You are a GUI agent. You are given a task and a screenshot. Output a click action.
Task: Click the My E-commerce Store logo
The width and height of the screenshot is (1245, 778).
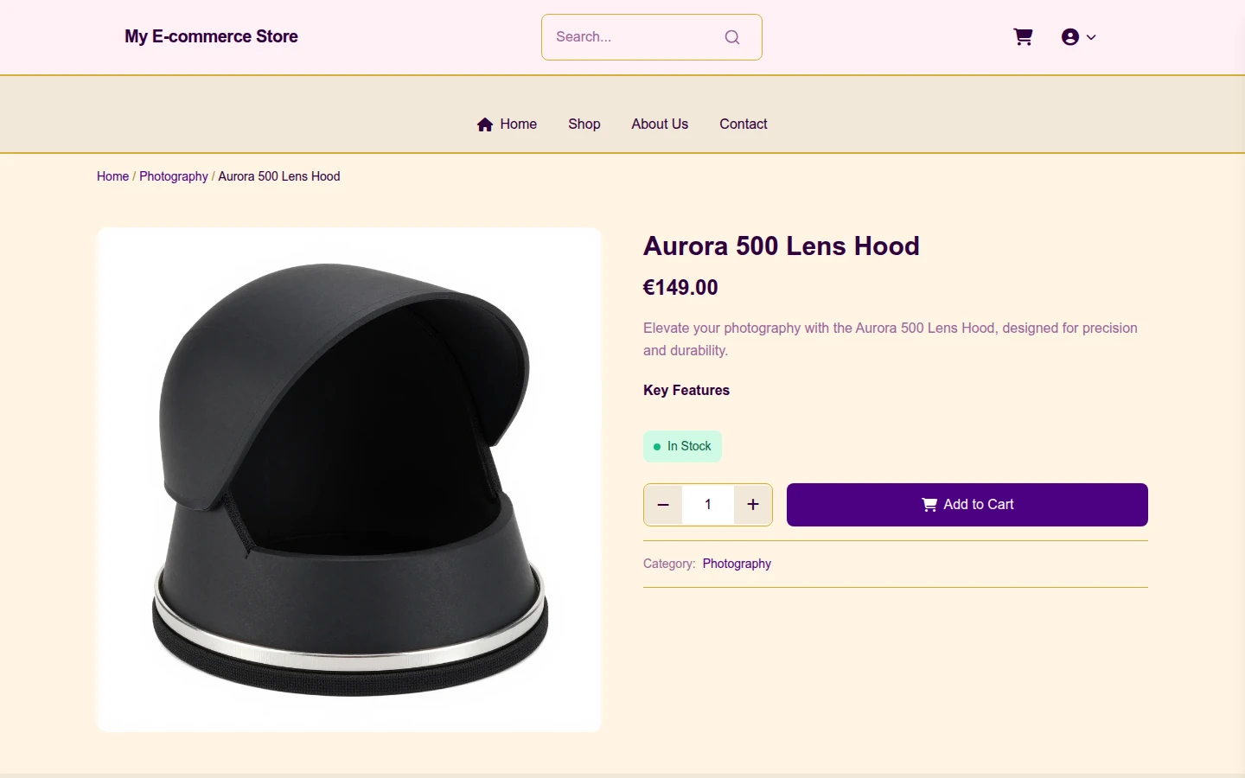[x=211, y=36]
